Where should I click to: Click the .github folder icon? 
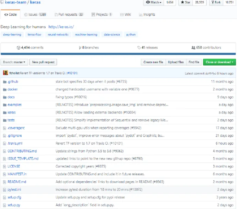tap(5, 82)
